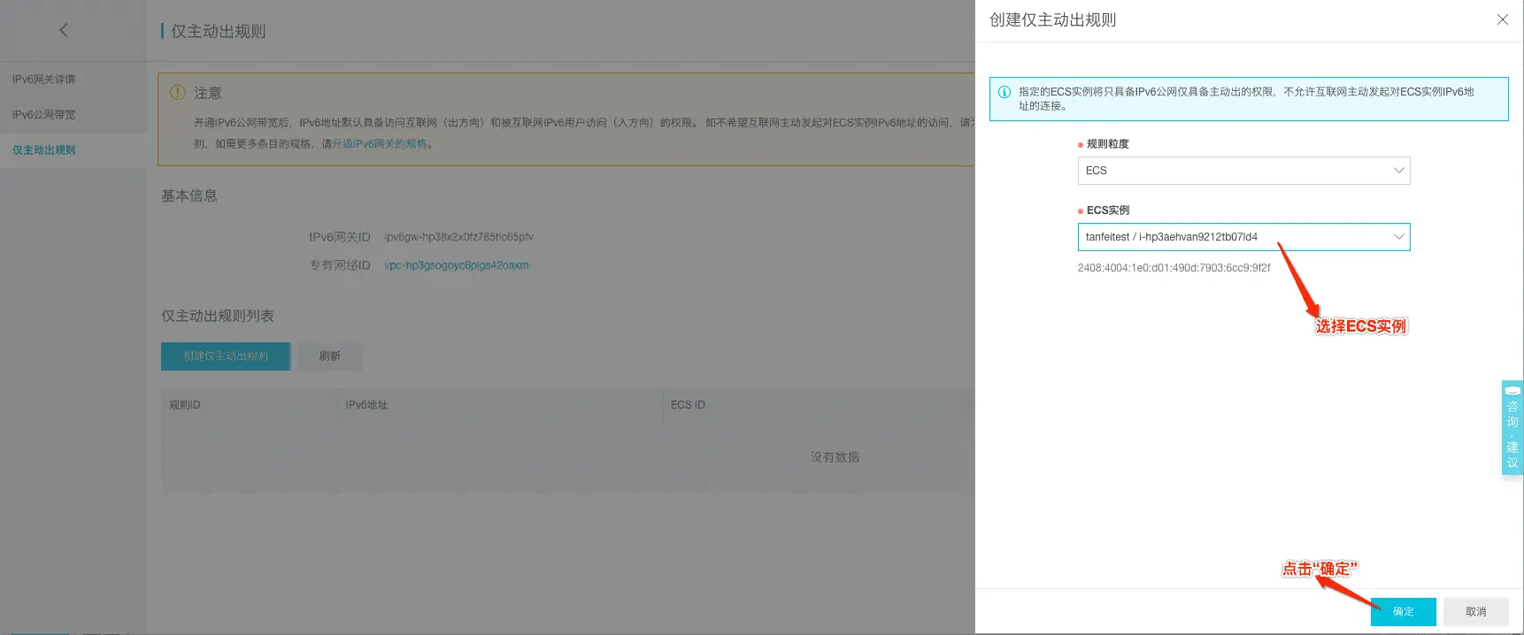The width and height of the screenshot is (1524, 635).
Task: Click the 创建仅主动出规则 panel title
Action: 1052,20
